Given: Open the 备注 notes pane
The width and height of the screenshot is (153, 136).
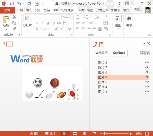Looking at the screenshot, I should [35, 133].
